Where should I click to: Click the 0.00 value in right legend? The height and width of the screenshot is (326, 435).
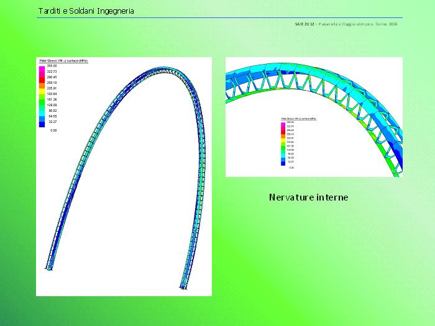(291, 168)
